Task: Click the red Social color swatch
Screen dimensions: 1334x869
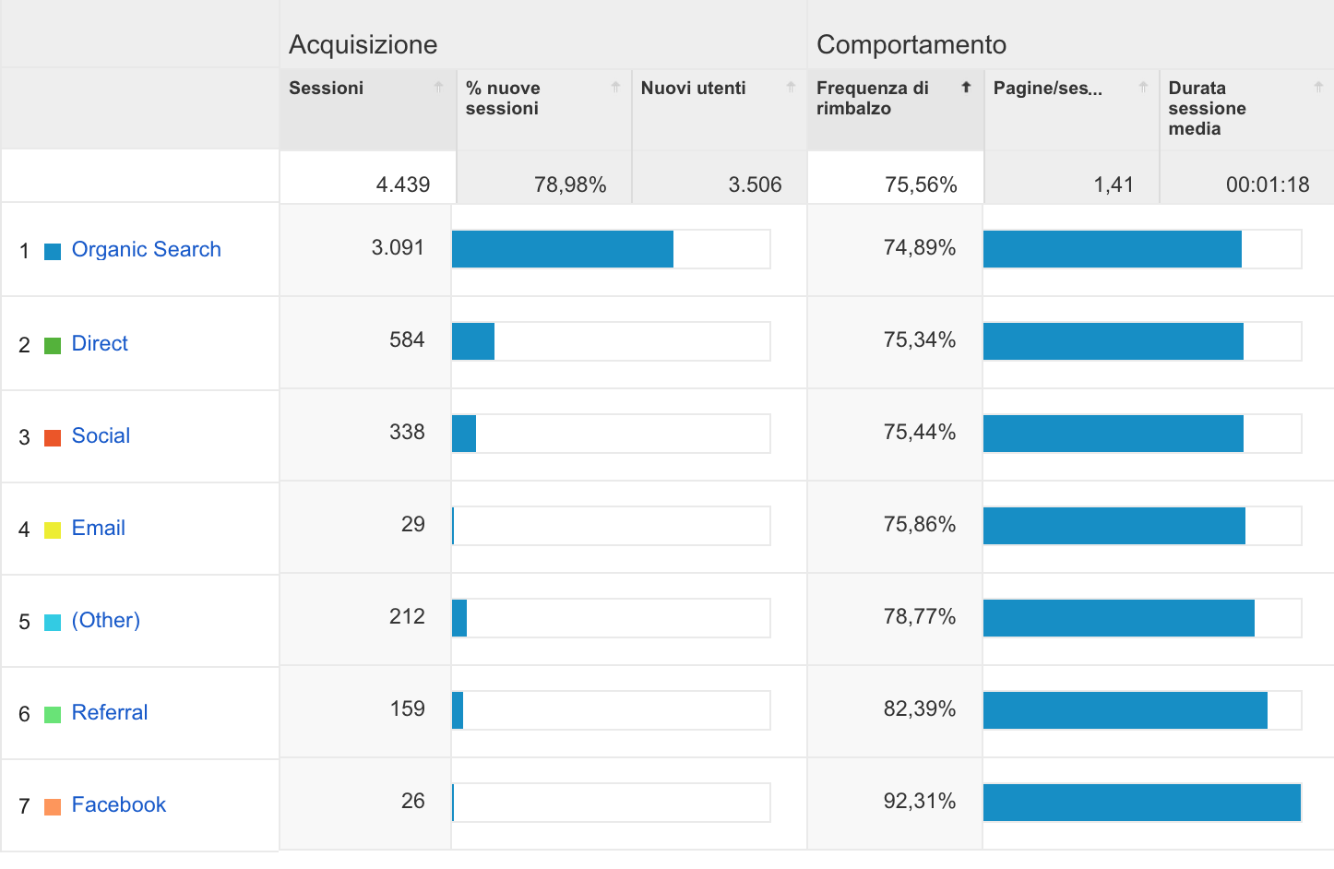Action: (53, 437)
